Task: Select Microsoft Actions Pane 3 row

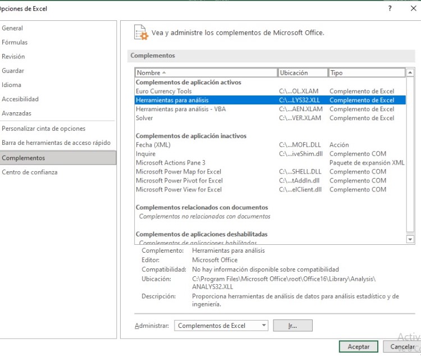Action: pyautogui.click(x=270, y=162)
